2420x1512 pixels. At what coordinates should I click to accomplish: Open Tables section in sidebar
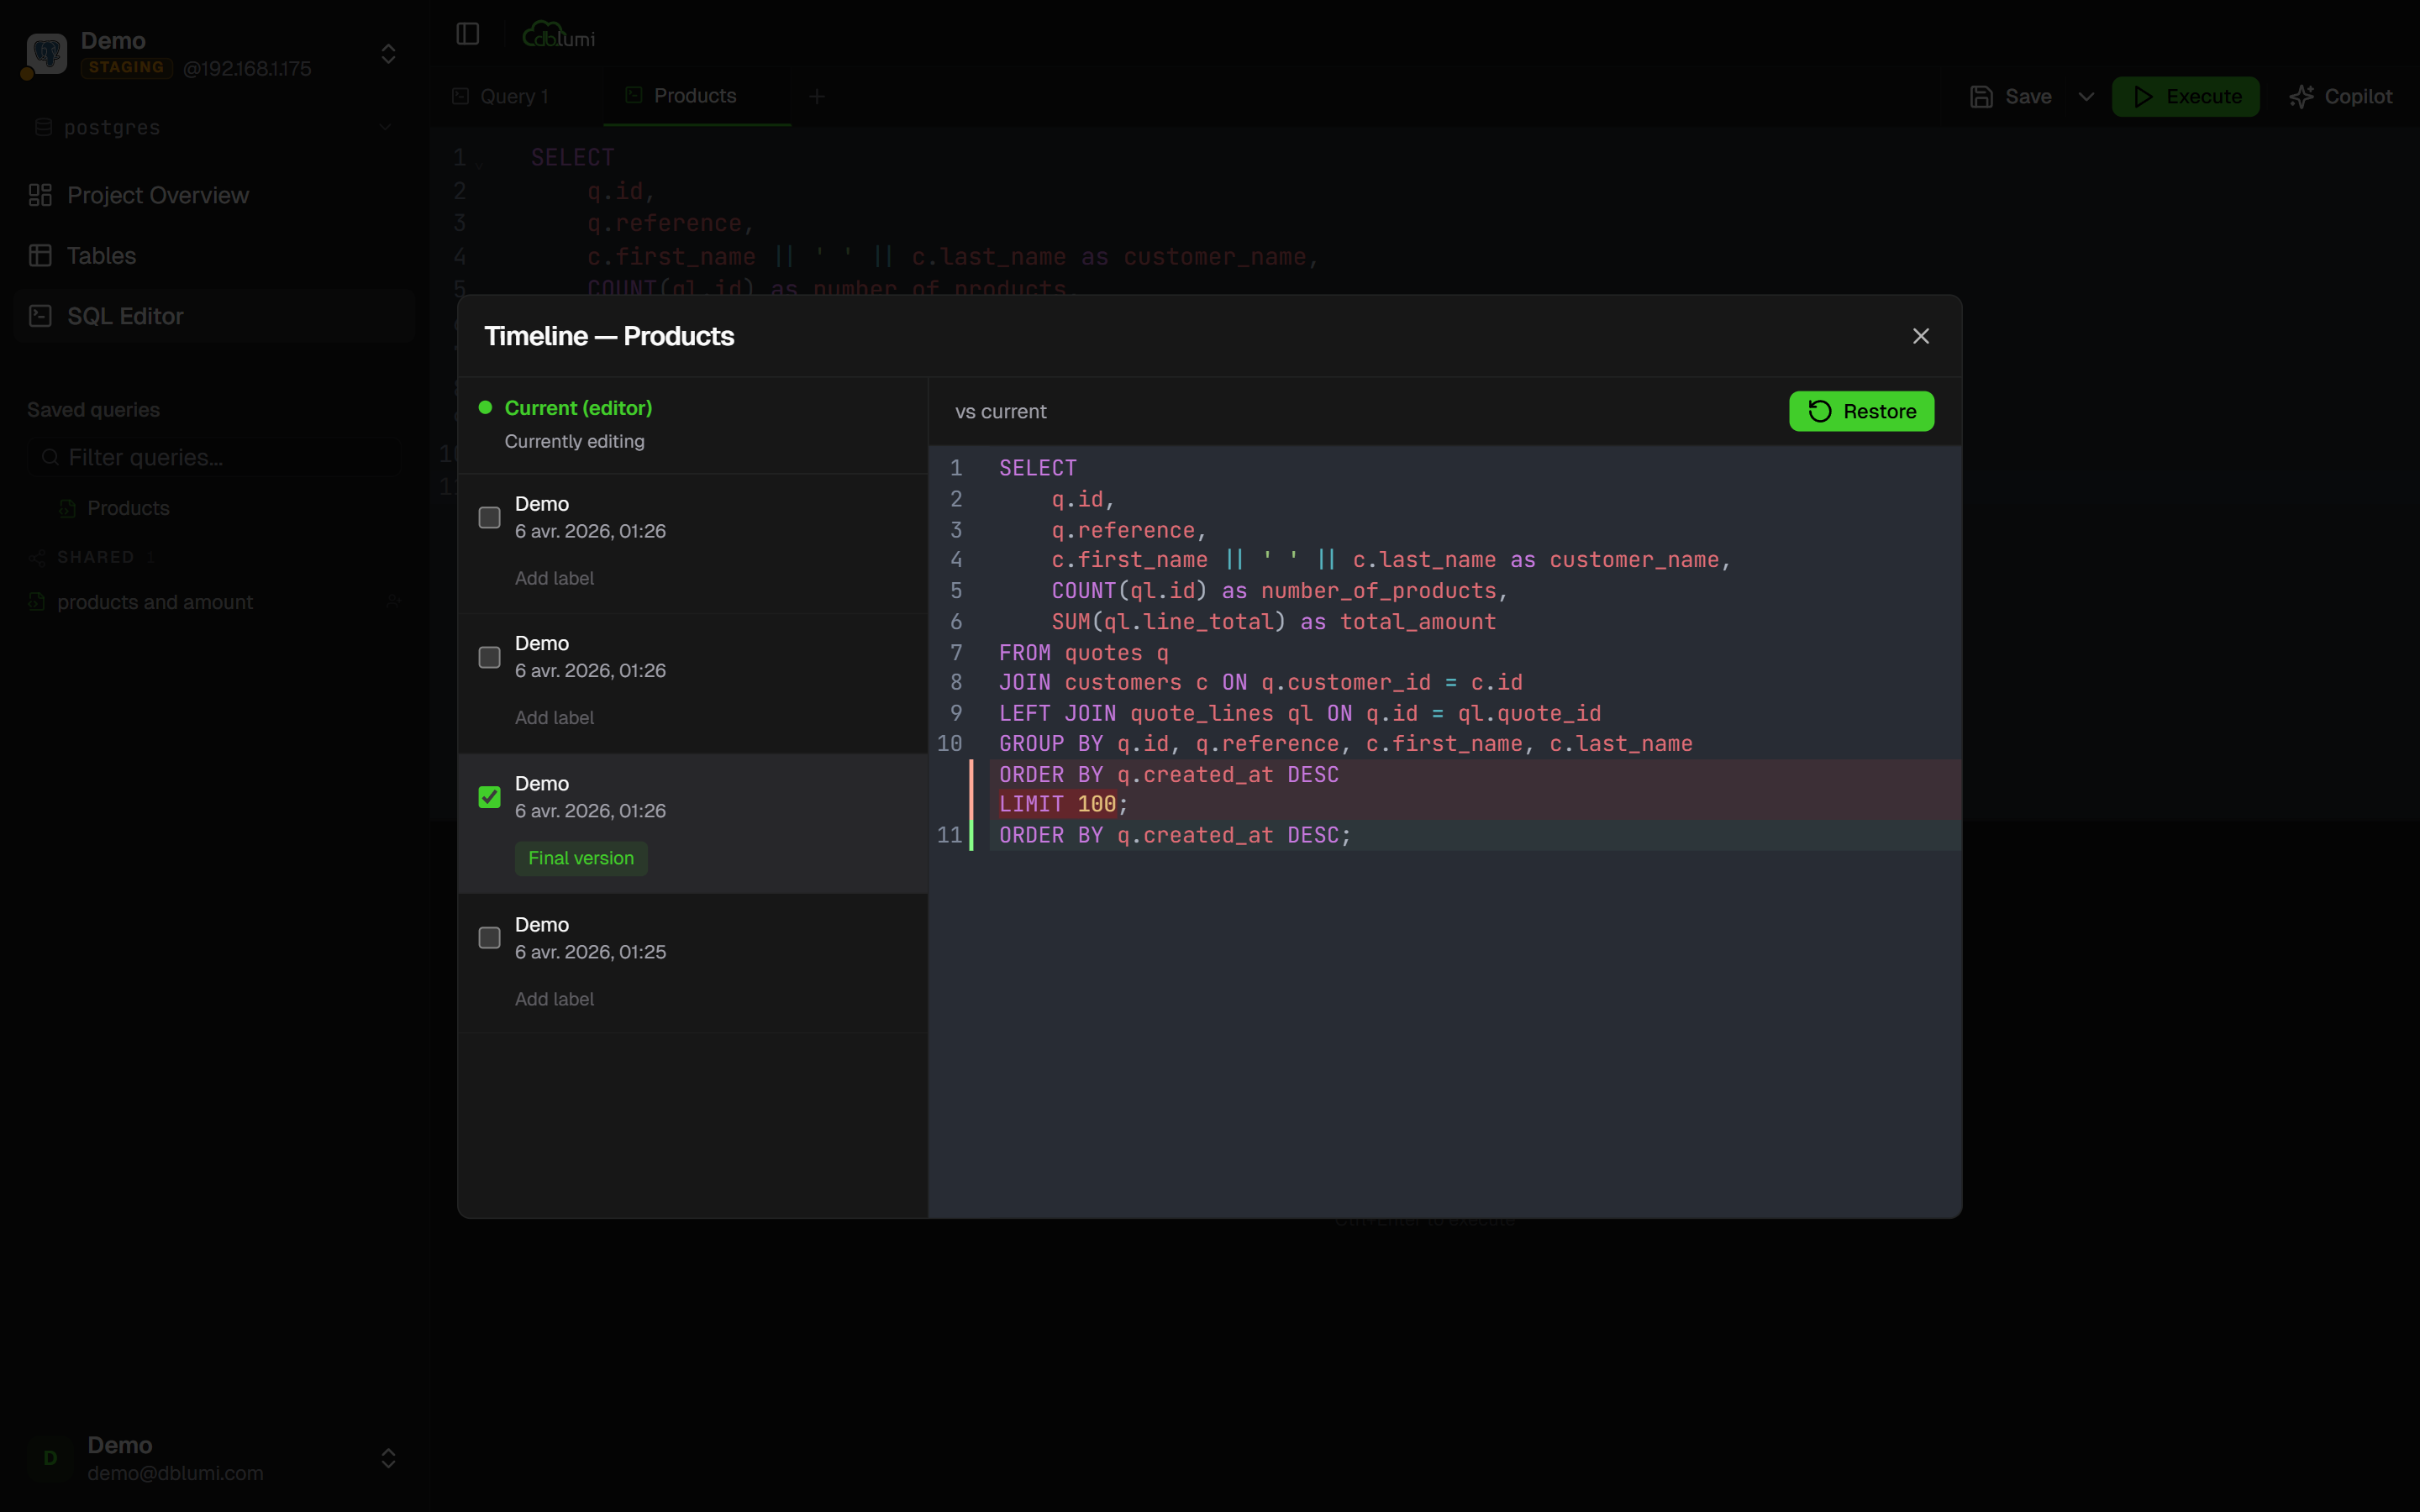pos(101,256)
